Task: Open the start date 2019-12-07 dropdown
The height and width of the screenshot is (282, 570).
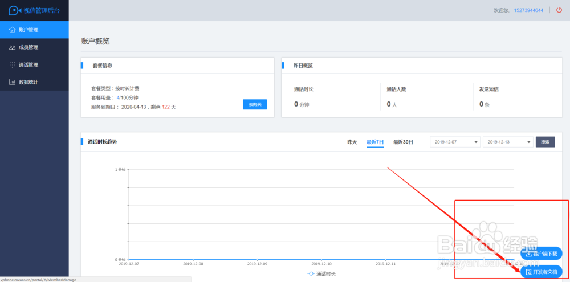Action: pos(455,142)
